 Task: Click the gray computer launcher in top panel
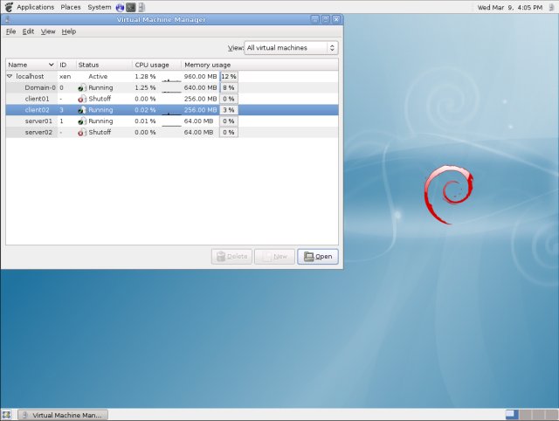[141, 7]
